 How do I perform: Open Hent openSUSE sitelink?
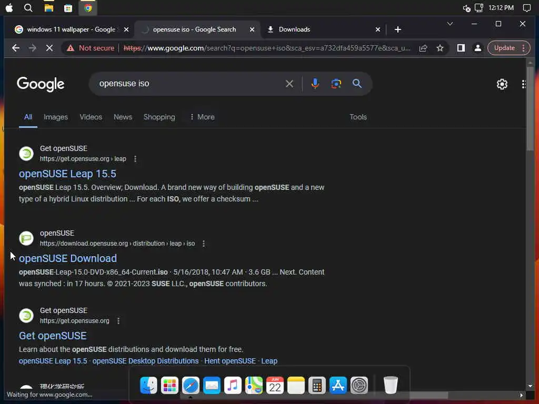[230, 361]
